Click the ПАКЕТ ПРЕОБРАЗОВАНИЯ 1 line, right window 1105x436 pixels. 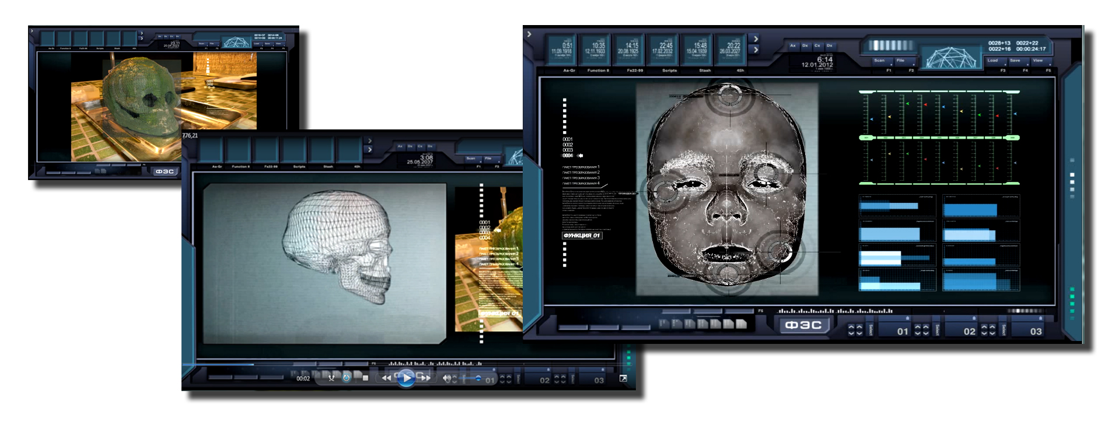[x=581, y=167]
